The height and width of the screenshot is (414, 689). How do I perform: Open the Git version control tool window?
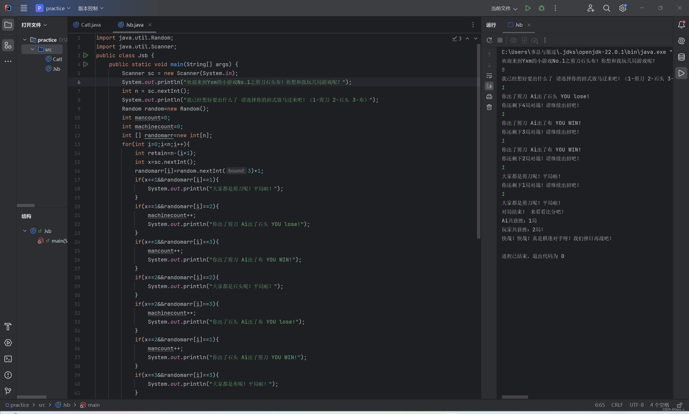[8, 391]
